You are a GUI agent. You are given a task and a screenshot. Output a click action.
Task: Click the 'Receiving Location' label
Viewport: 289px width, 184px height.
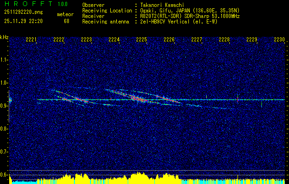(107, 11)
